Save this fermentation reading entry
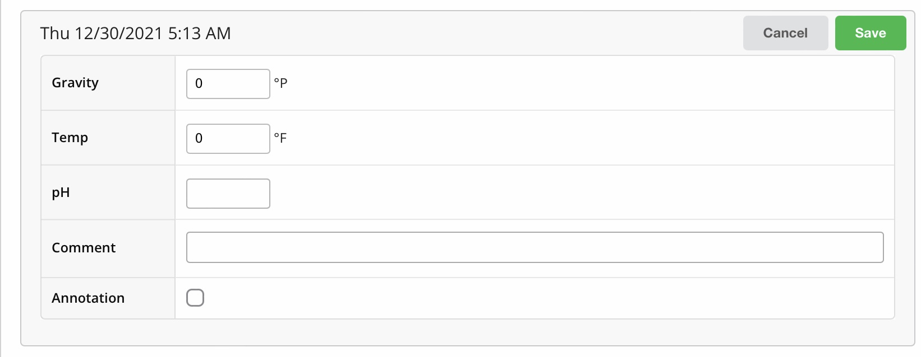This screenshot has height=357, width=921. pos(870,33)
